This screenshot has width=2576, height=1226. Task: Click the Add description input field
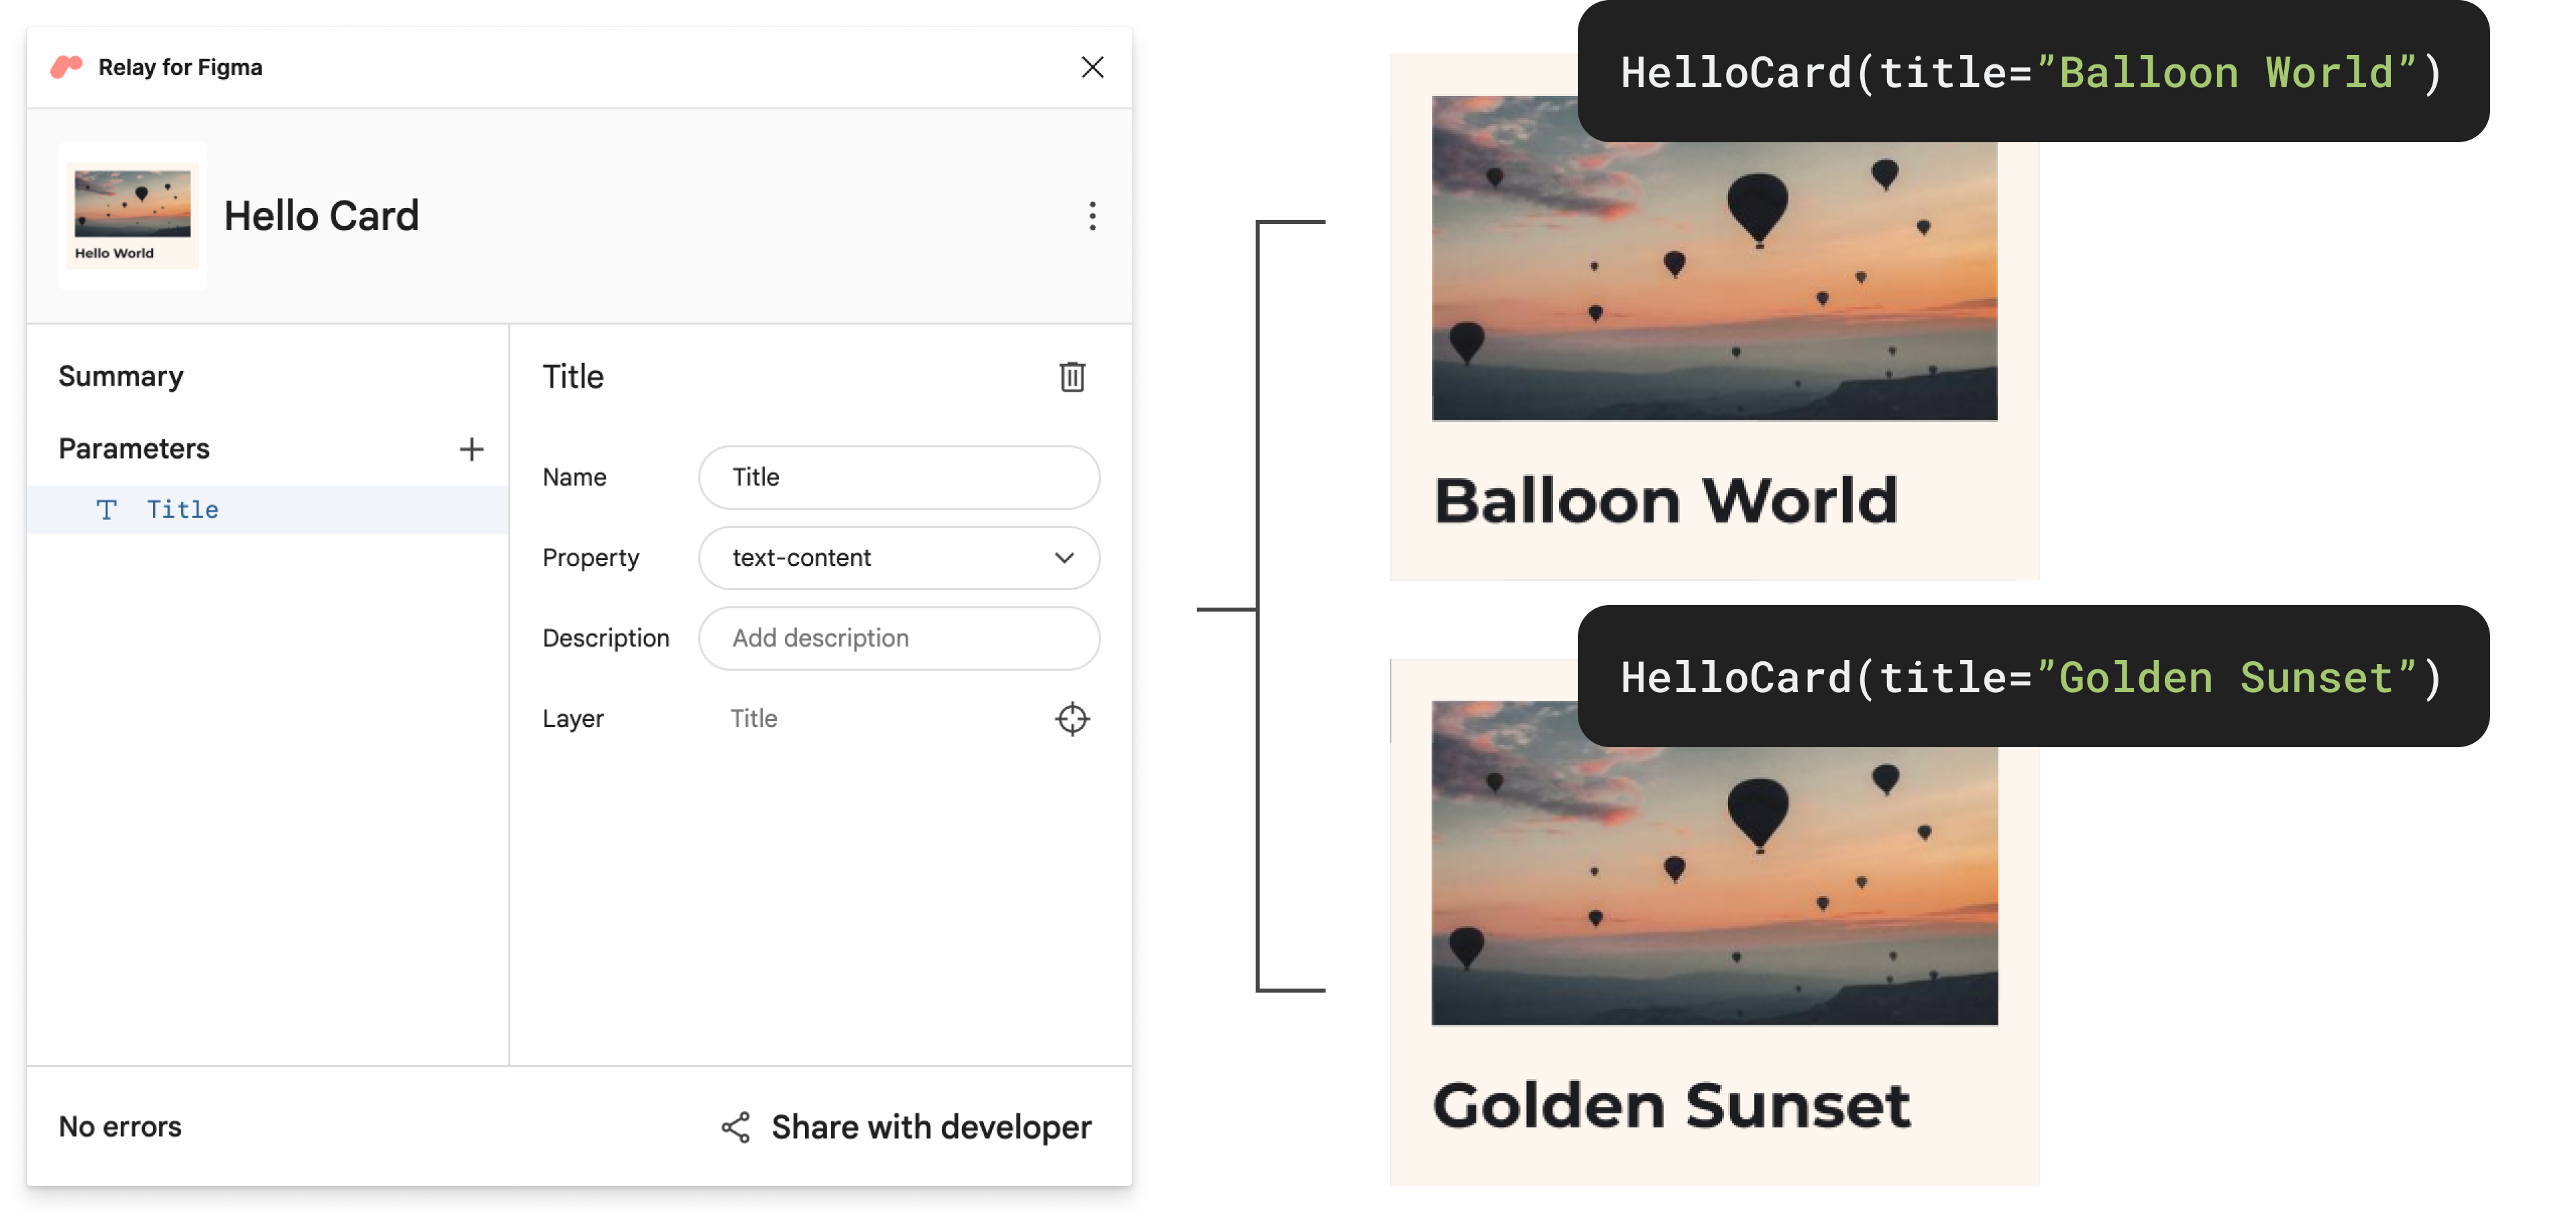(x=900, y=638)
